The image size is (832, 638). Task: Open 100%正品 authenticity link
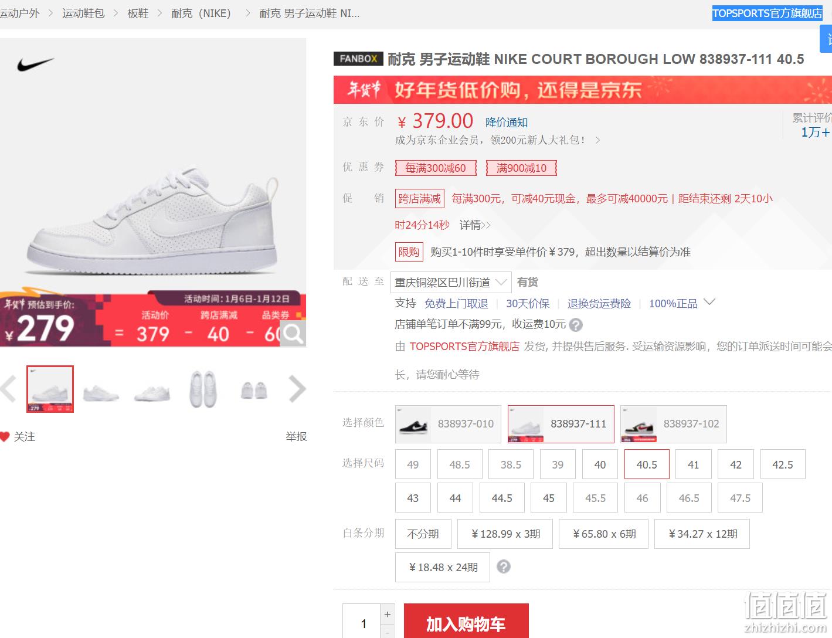[x=673, y=303]
